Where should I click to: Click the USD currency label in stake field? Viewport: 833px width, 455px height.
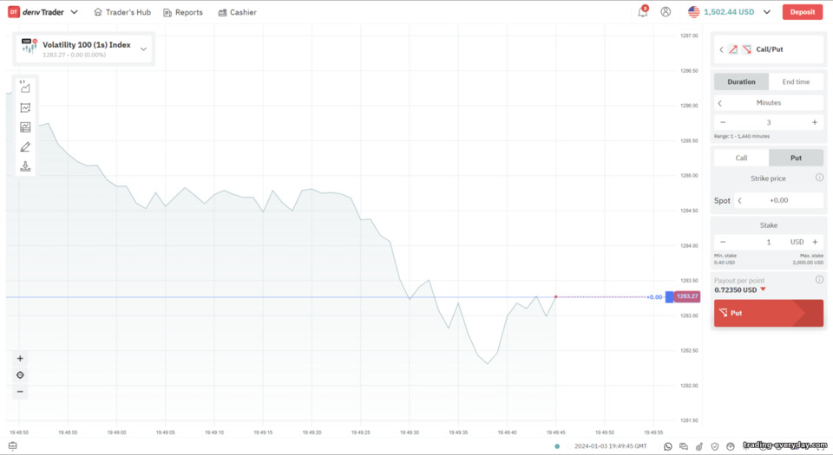(797, 242)
